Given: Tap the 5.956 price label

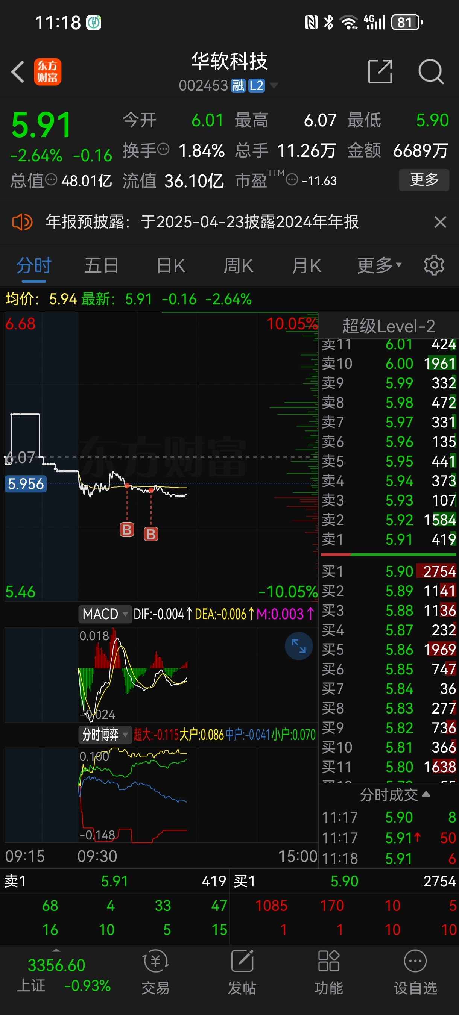Looking at the screenshot, I should pos(26,484).
